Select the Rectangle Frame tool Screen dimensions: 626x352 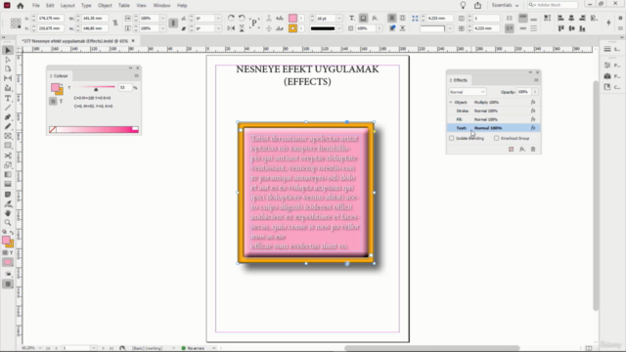pos(8,137)
